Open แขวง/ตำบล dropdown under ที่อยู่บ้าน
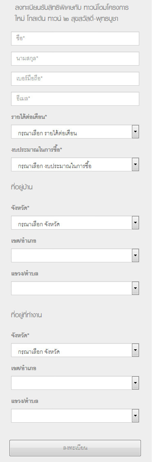Image resolution: width=152 pixels, height=462 pixels. 75,288
